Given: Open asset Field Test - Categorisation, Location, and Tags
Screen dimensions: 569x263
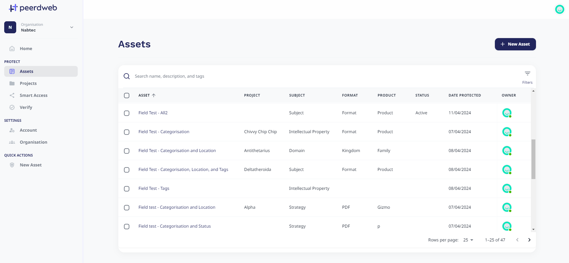Looking at the screenshot, I should [183, 169].
